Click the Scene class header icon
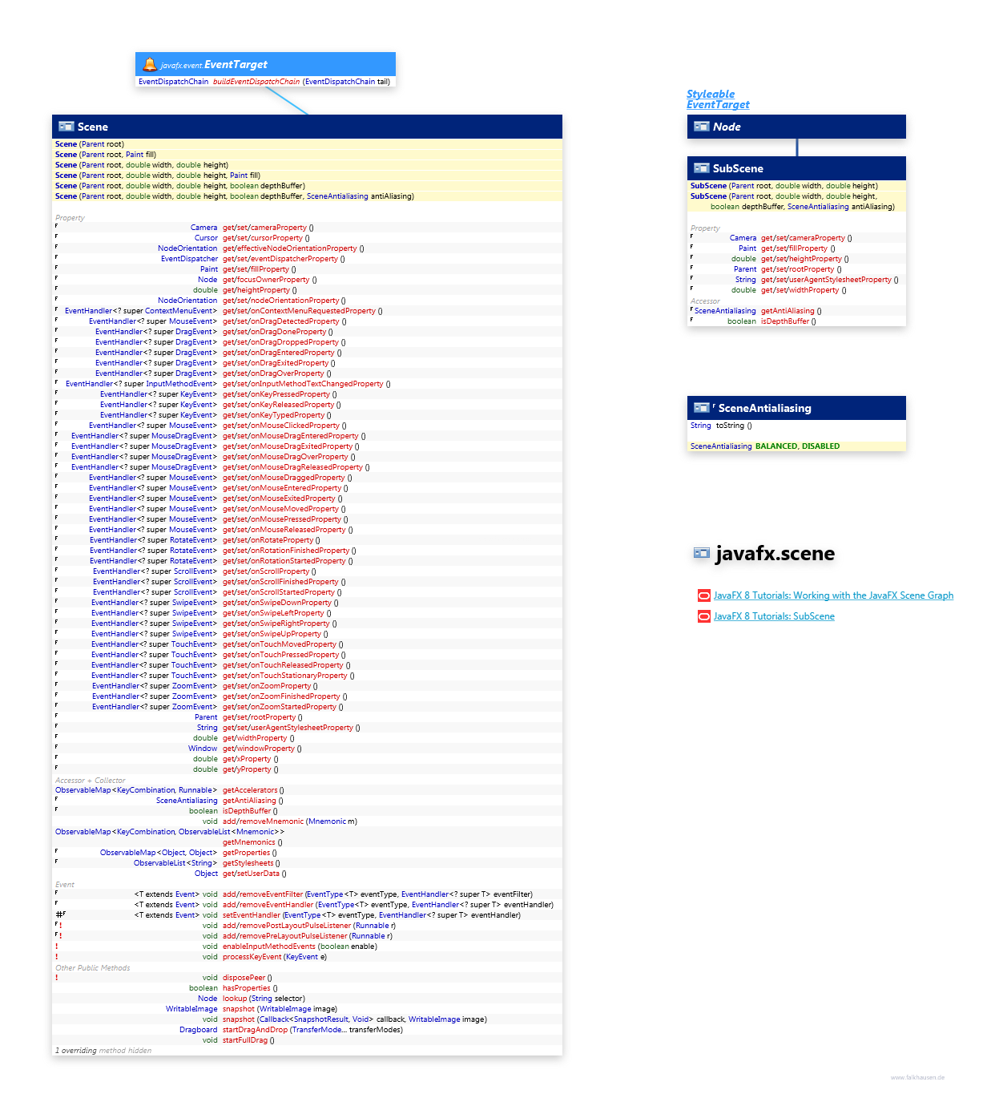The width and height of the screenshot is (991, 1114). 66,127
